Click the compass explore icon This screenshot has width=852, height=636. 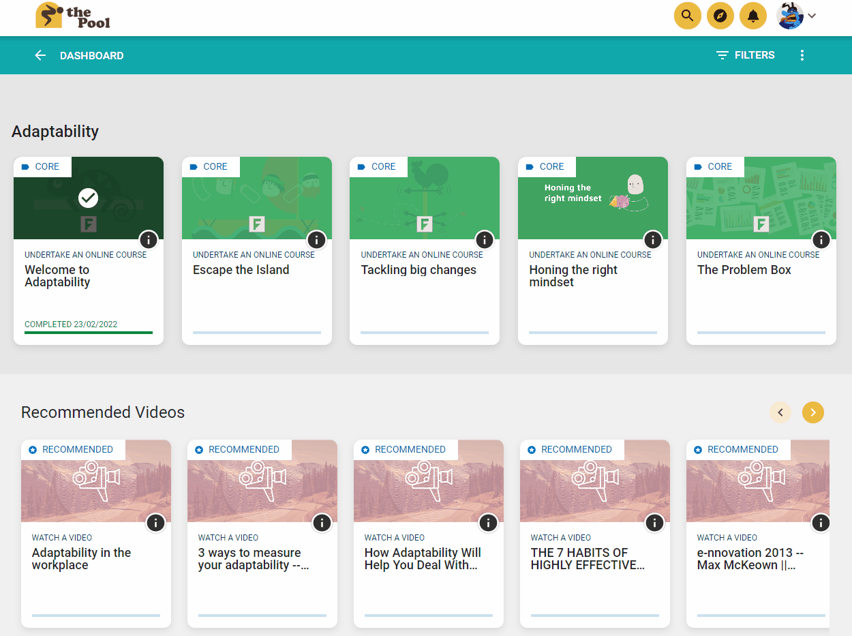(x=720, y=15)
